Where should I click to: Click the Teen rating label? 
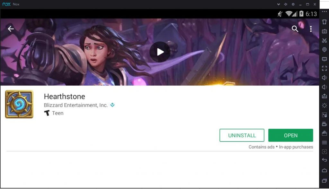(x=58, y=113)
